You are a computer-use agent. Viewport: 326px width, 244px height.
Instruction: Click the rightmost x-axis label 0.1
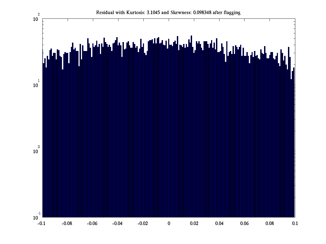tap(295, 224)
